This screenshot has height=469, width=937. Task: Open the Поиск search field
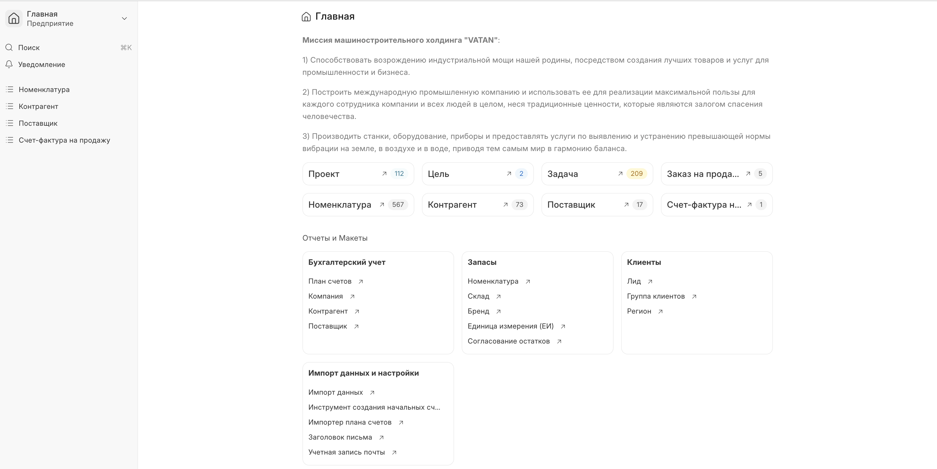29,48
